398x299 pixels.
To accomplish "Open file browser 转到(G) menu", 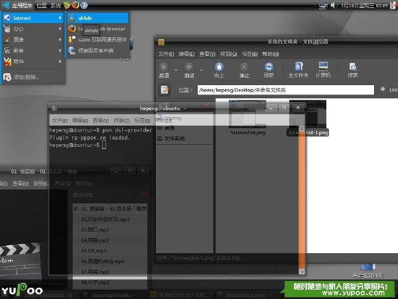I will (x=228, y=54).
